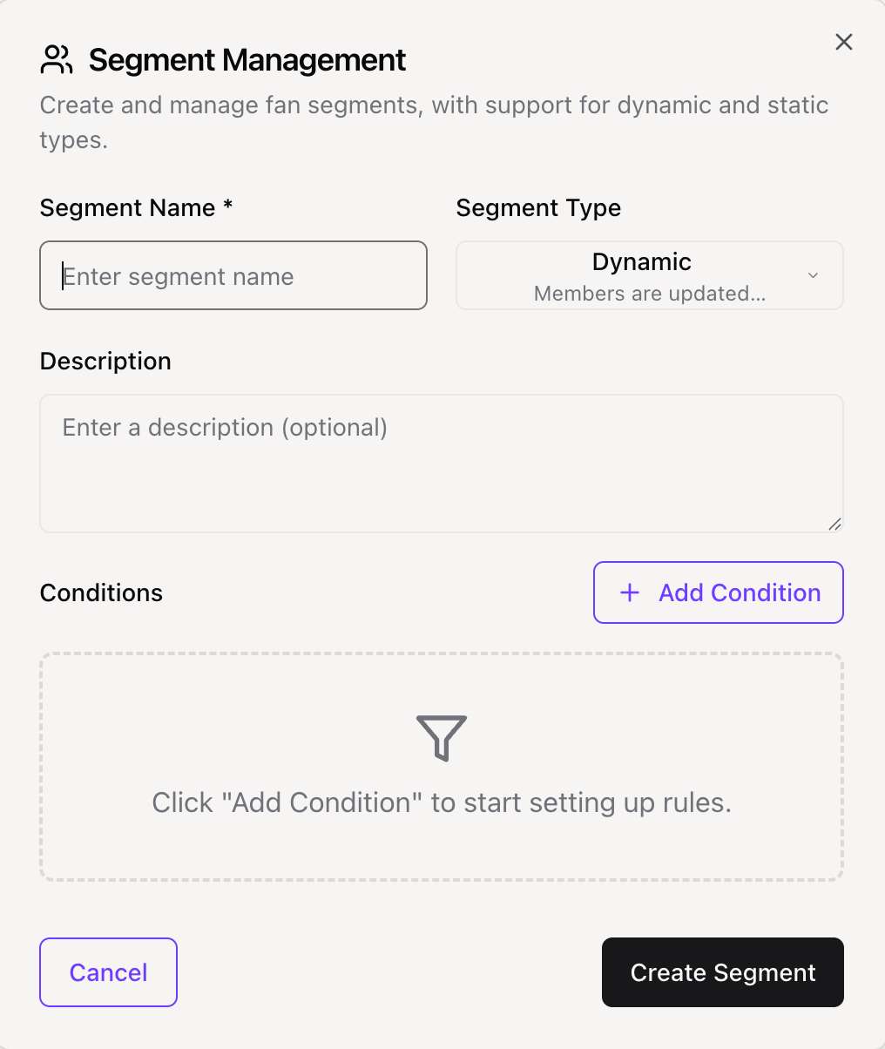Click the Segment Name label
The image size is (885, 1049).
pos(136,208)
